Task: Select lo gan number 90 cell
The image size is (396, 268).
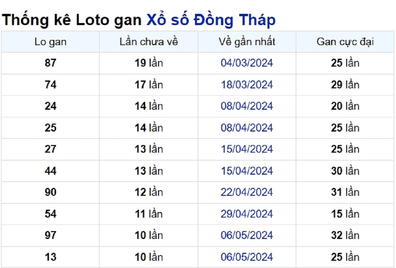Action: [x=50, y=192]
